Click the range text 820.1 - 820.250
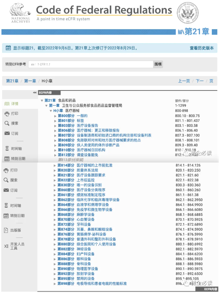The width and height of the screenshot is (219, 293). tap(188, 170)
